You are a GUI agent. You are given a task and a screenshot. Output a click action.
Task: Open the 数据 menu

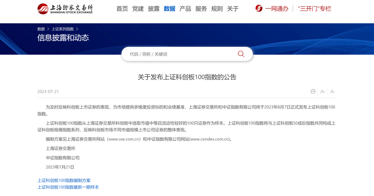[170, 9]
